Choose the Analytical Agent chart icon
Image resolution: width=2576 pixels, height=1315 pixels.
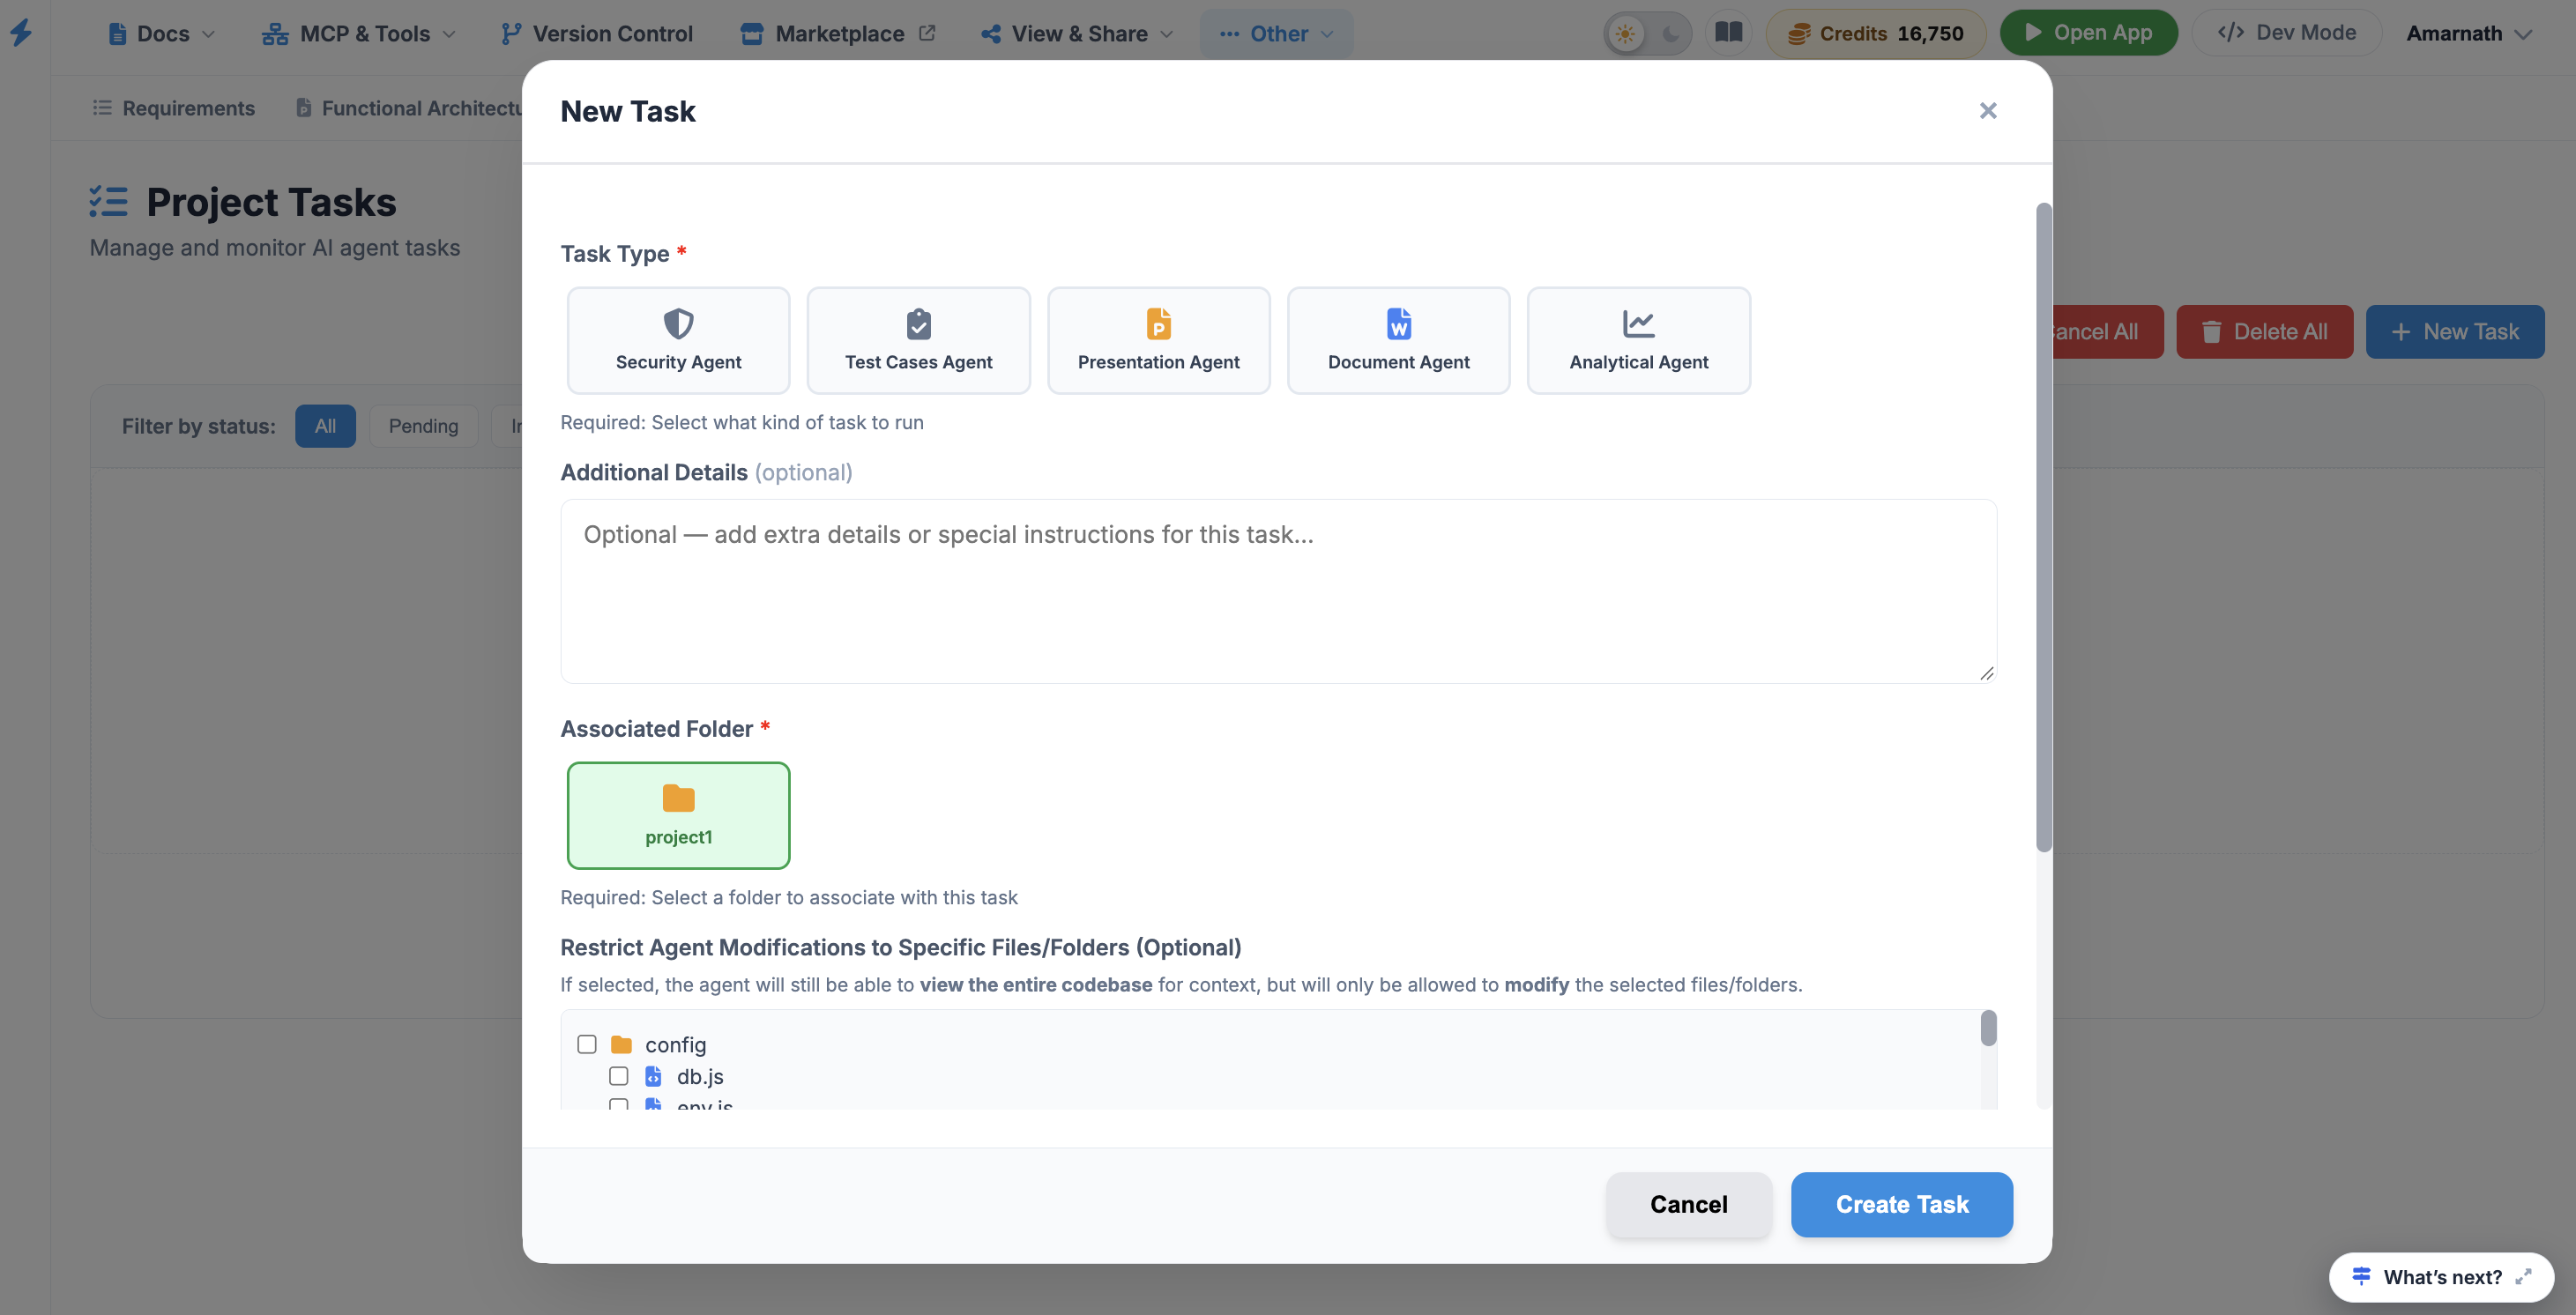tap(1638, 323)
